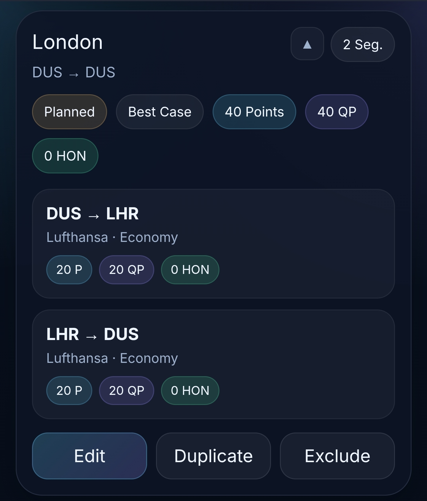Click 20 P in DUS → LHR segment

69,269
